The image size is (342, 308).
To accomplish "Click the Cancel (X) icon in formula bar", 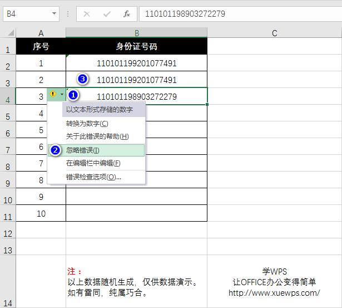I will point(87,14).
